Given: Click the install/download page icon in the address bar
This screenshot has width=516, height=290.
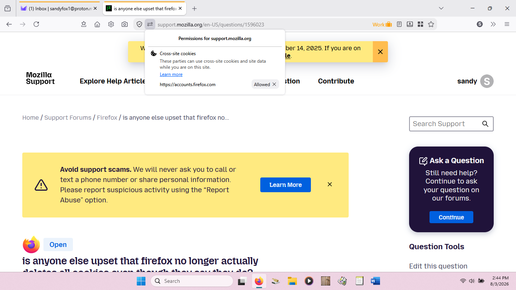Looking at the screenshot, I should 410,24.
